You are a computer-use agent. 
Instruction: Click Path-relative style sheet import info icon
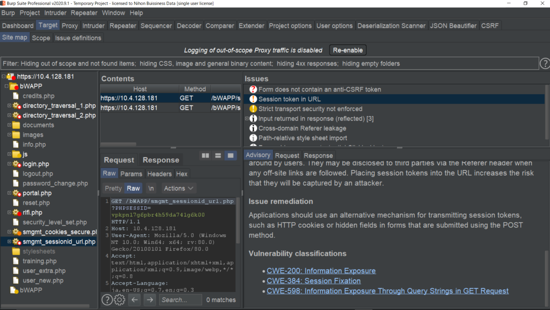(x=253, y=138)
